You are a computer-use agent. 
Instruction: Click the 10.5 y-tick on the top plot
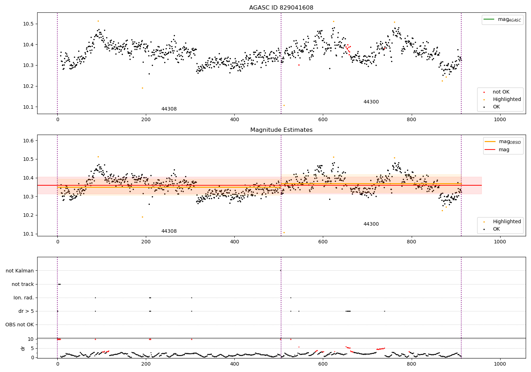pos(28,24)
